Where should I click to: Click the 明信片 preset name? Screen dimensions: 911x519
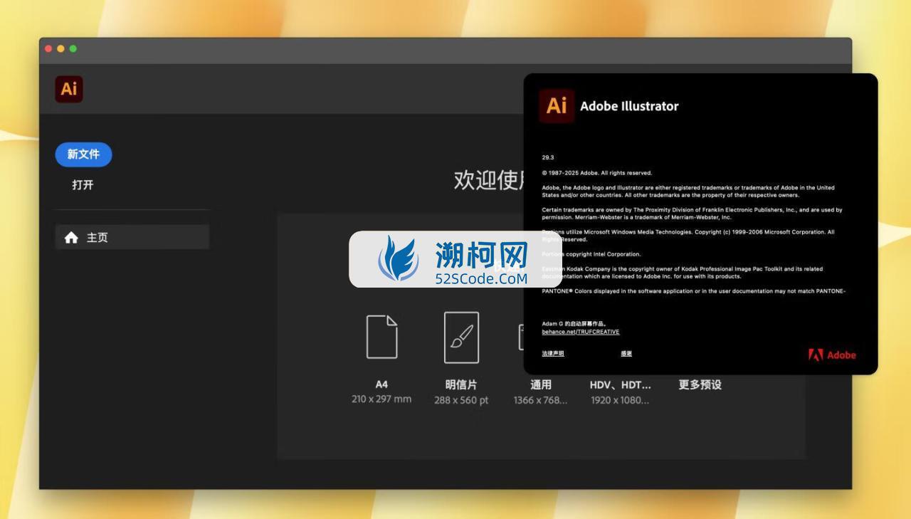[x=461, y=384]
